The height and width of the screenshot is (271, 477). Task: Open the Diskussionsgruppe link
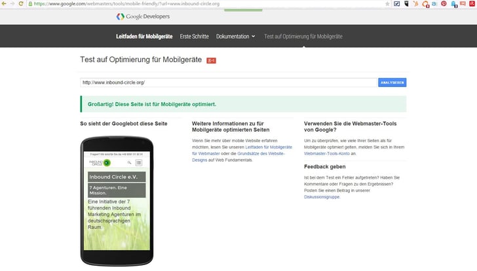point(322,197)
